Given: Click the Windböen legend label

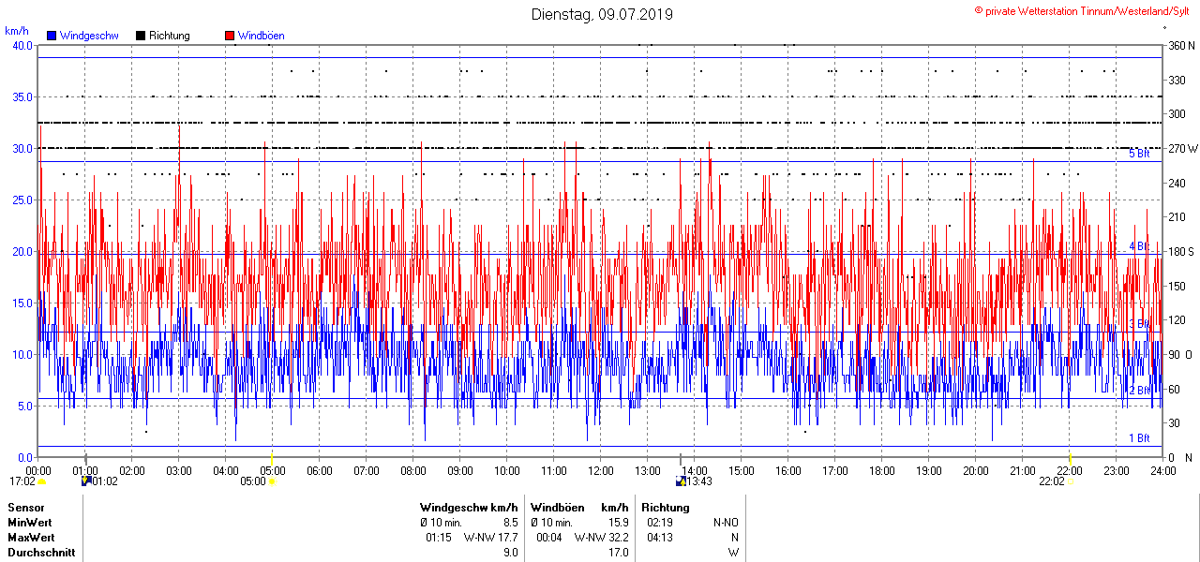Looking at the screenshot, I should point(261,36).
